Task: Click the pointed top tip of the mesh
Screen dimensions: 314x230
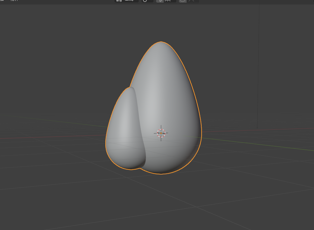Action: tap(161, 44)
